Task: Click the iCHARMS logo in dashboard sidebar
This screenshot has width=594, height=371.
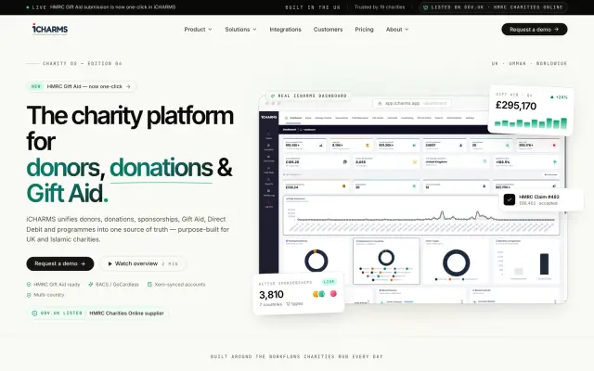Action: coord(268,118)
